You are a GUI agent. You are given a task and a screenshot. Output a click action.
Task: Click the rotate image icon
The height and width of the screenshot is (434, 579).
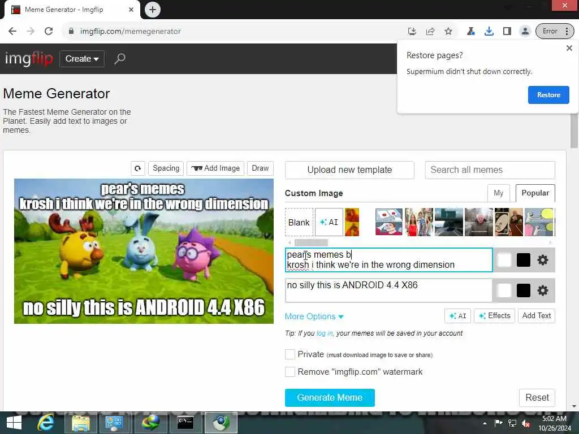point(138,168)
